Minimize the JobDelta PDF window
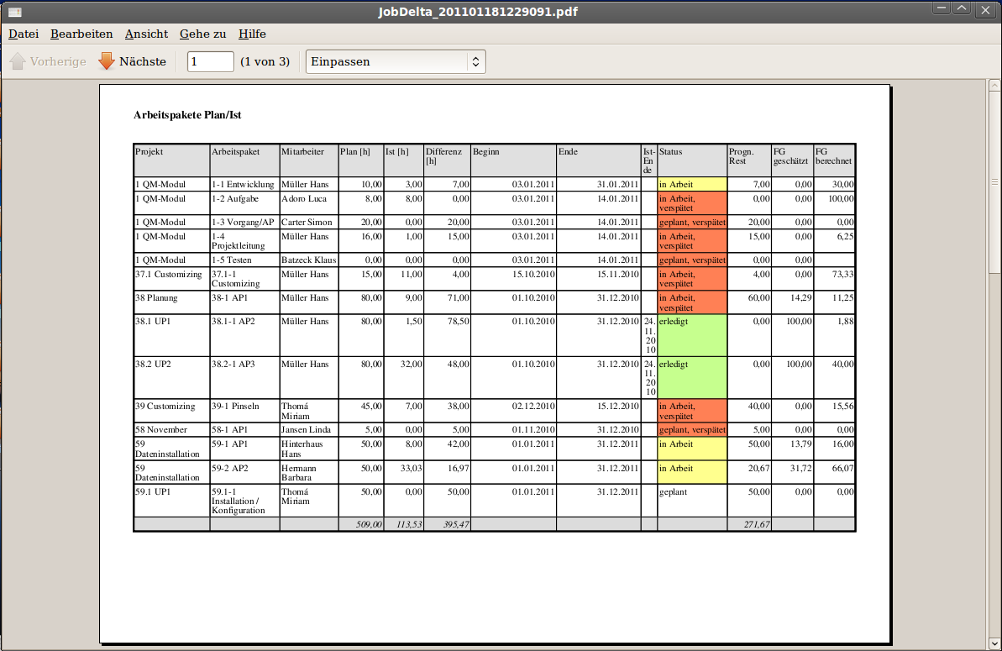Image resolution: width=1002 pixels, height=651 pixels. 941,9
